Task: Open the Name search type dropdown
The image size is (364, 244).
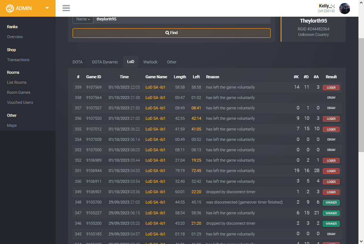Action: (83, 19)
